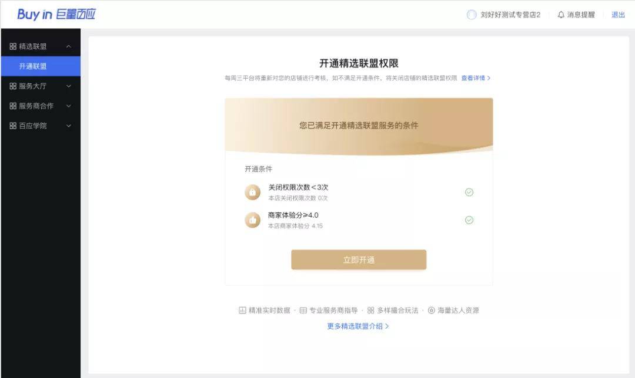Select 开通联盟 in the sidebar

(33, 66)
